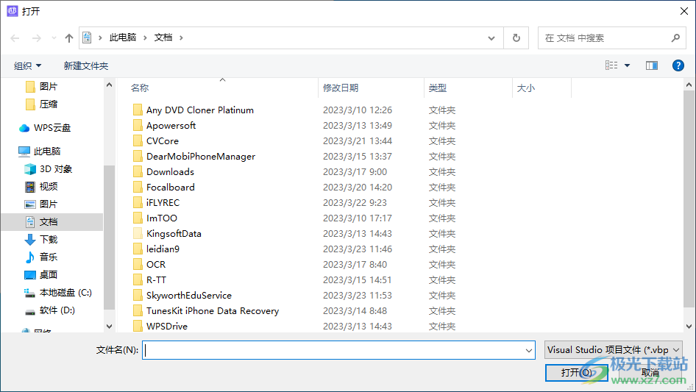Go back with the left arrow
Viewport: 696px width, 392px height.
tap(15, 38)
